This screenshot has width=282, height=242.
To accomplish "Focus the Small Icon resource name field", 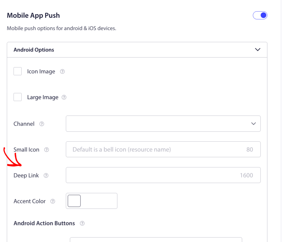I will pyautogui.click(x=158, y=149).
